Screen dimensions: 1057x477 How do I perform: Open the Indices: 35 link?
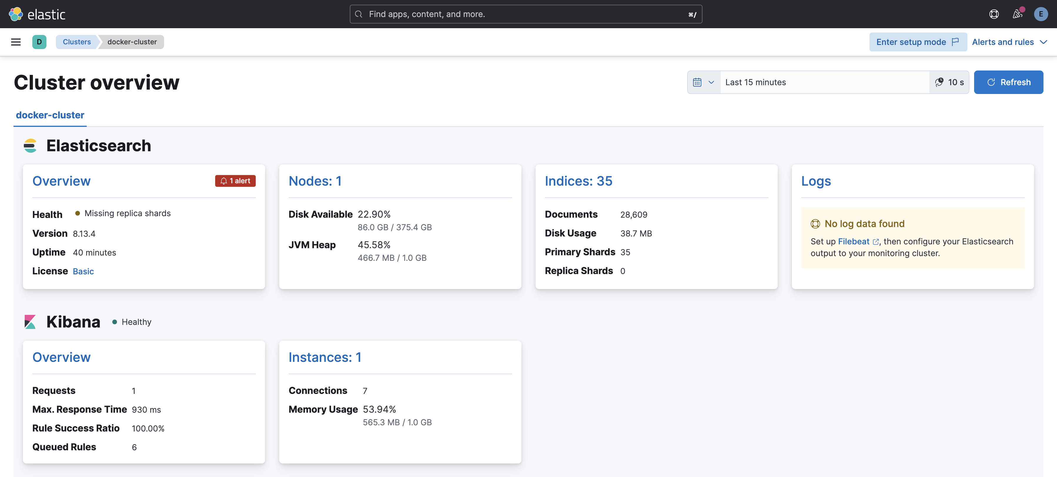(578, 181)
